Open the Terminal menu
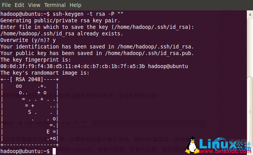Screen dimensions: 253x155 click(55, 5)
